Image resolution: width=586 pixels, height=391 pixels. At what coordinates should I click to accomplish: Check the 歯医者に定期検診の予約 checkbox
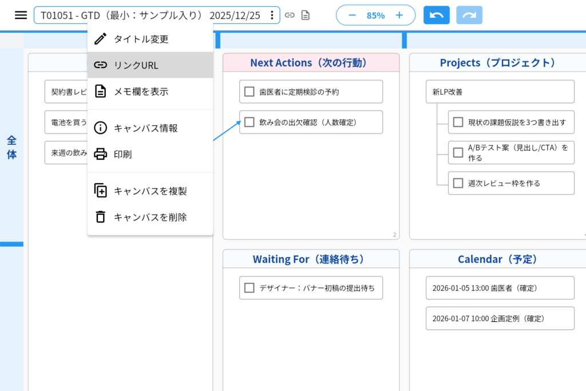[249, 92]
